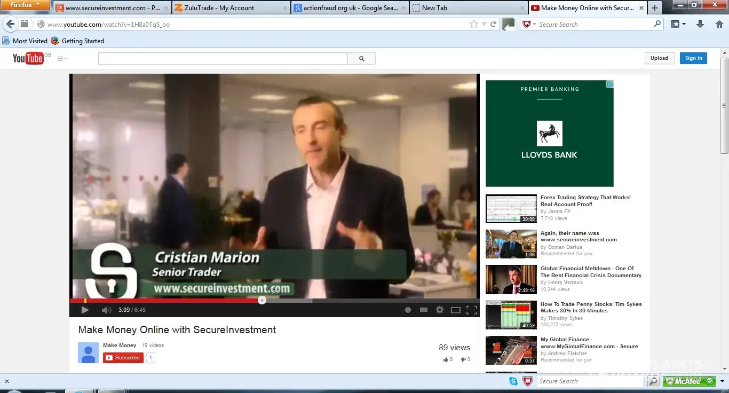Open the Make Money channel name link
Viewport: 729px width, 393px height.
tap(120, 345)
